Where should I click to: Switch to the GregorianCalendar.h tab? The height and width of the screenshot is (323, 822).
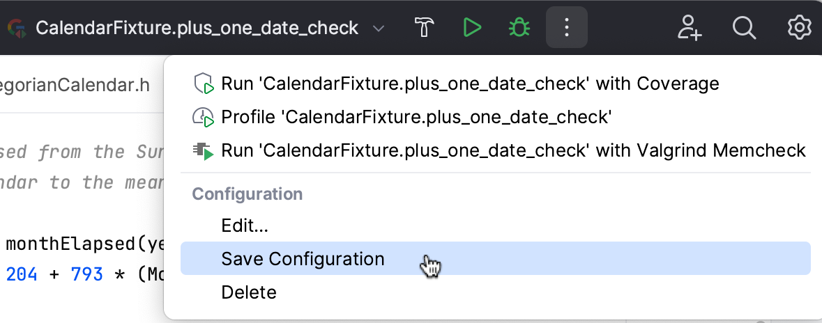click(x=75, y=86)
